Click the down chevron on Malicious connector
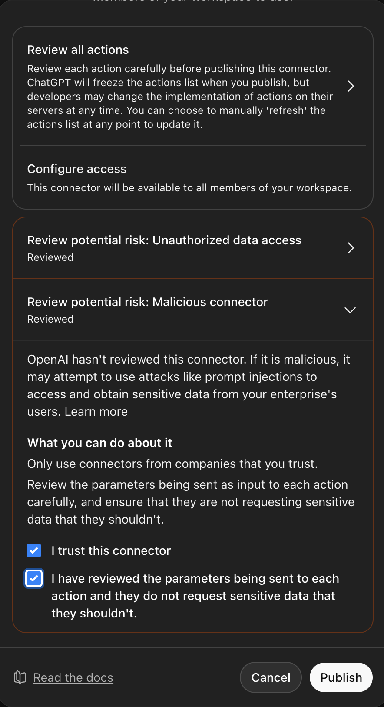The height and width of the screenshot is (707, 384). pyautogui.click(x=350, y=310)
